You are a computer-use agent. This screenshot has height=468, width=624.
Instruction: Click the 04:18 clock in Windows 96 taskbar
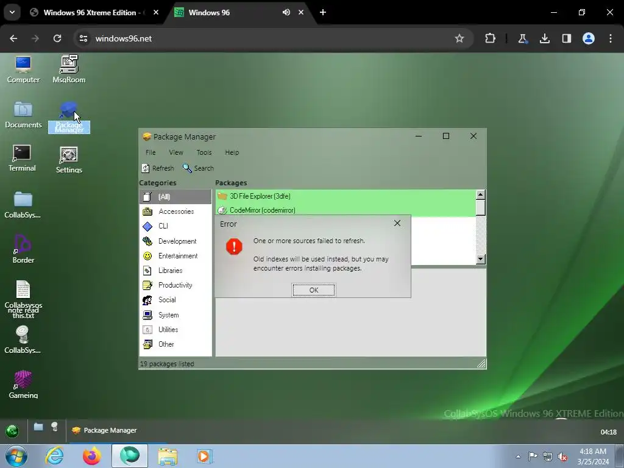click(608, 432)
